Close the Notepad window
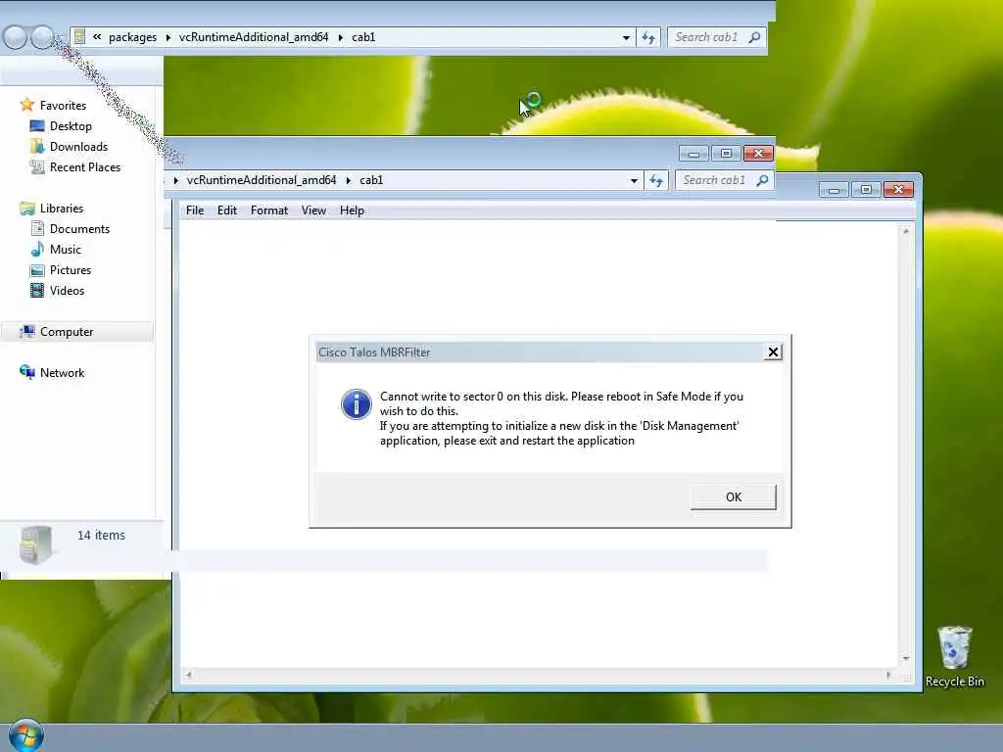Viewport: 1003px width, 752px height. pos(898,189)
